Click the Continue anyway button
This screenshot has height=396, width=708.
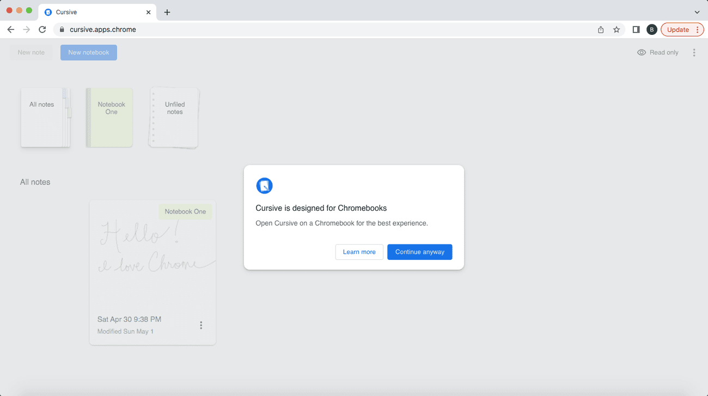[x=419, y=252]
